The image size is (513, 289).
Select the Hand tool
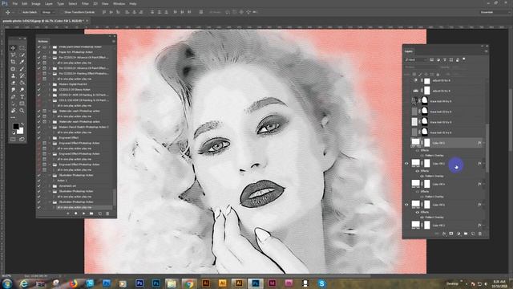pos(13,111)
